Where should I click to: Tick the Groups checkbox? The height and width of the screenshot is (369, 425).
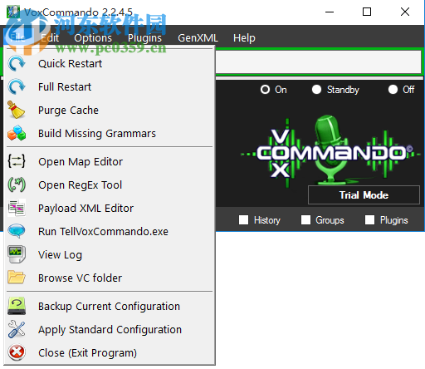[x=305, y=220]
